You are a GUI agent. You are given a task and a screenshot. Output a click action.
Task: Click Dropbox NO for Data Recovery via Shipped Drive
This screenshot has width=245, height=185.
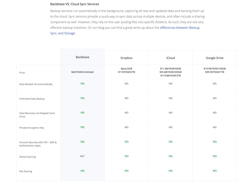point(127,113)
